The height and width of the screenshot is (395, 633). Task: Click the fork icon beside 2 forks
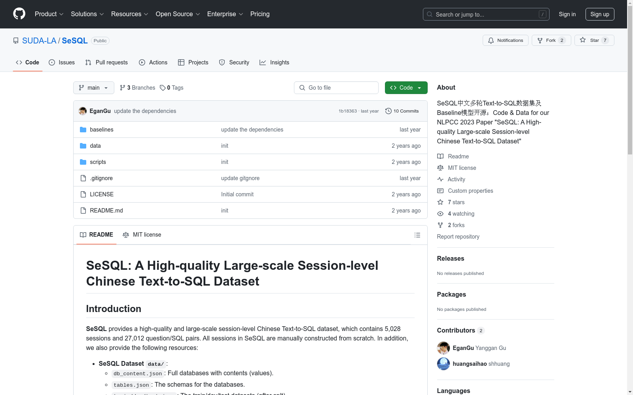click(440, 225)
